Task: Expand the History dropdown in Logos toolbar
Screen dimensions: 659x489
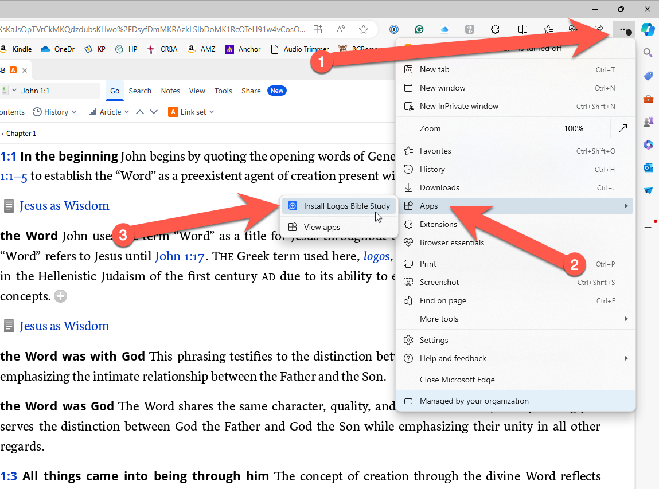Action: coord(54,112)
